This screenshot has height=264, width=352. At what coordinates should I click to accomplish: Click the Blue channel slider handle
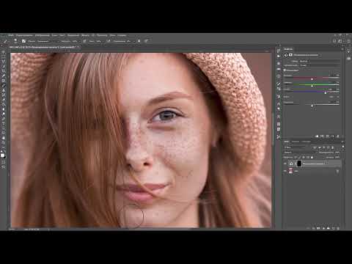[x=326, y=93]
